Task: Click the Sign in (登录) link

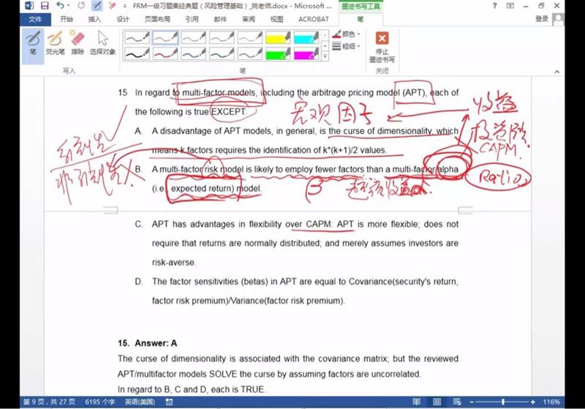Action: (x=562, y=19)
